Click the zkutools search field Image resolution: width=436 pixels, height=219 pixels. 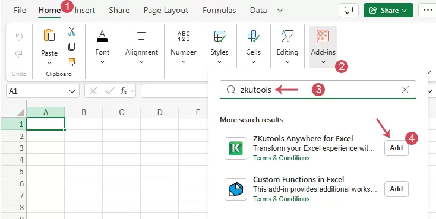click(x=318, y=90)
